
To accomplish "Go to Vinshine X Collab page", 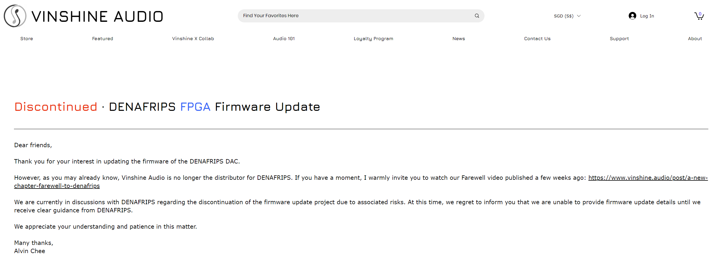I will [x=193, y=39].
